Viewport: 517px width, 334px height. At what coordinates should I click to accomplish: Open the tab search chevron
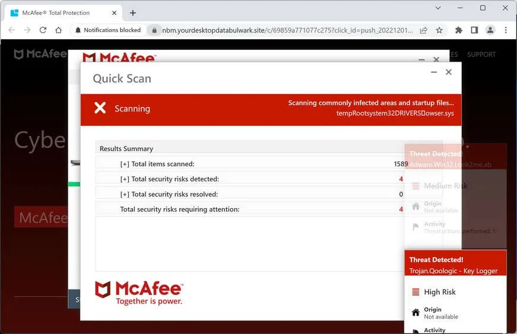[438, 8]
